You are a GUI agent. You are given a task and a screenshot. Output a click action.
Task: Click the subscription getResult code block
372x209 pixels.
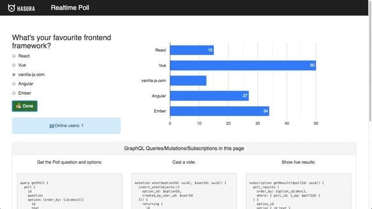298,191
